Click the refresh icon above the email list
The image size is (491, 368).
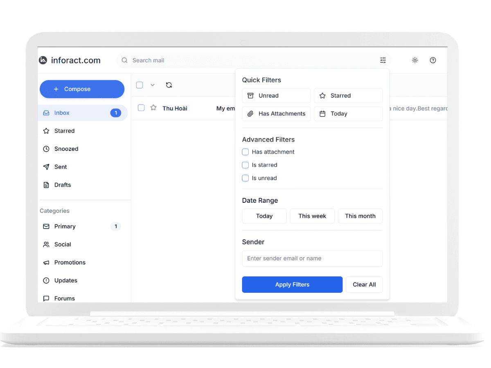[x=169, y=85]
